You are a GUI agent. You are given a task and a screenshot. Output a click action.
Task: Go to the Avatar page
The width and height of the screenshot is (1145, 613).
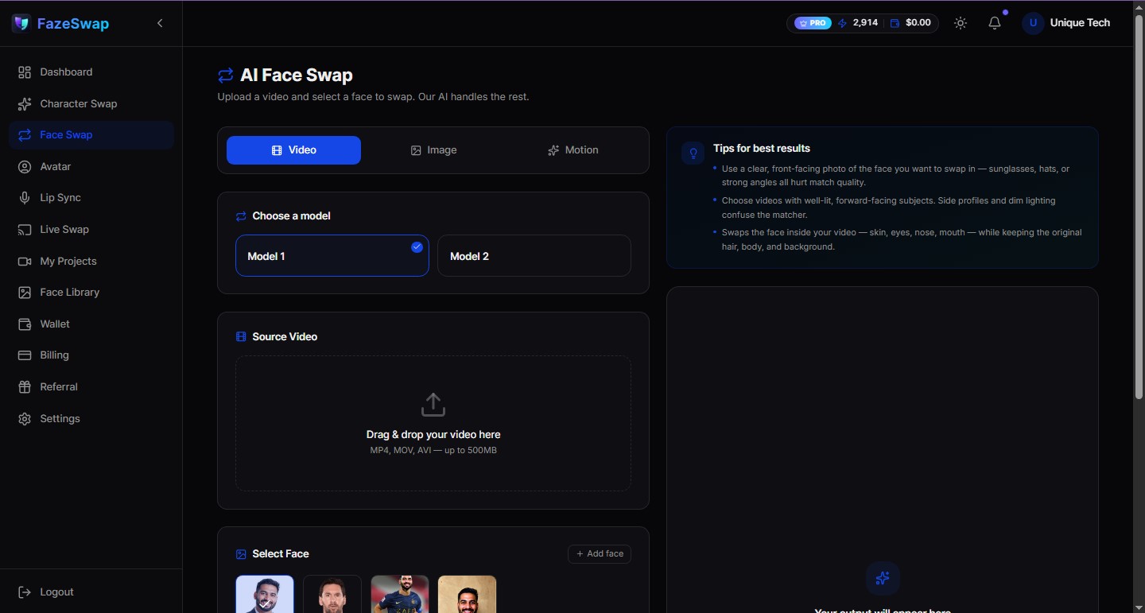click(91, 166)
